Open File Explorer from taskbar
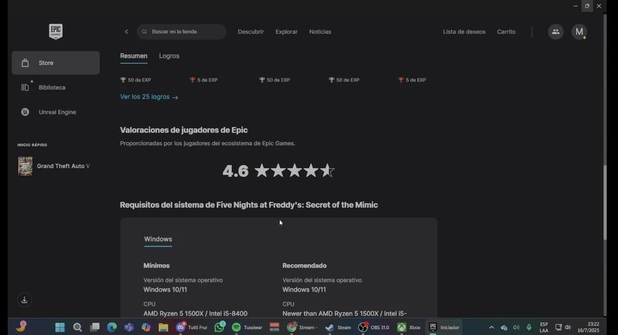The image size is (618, 335). tap(163, 328)
